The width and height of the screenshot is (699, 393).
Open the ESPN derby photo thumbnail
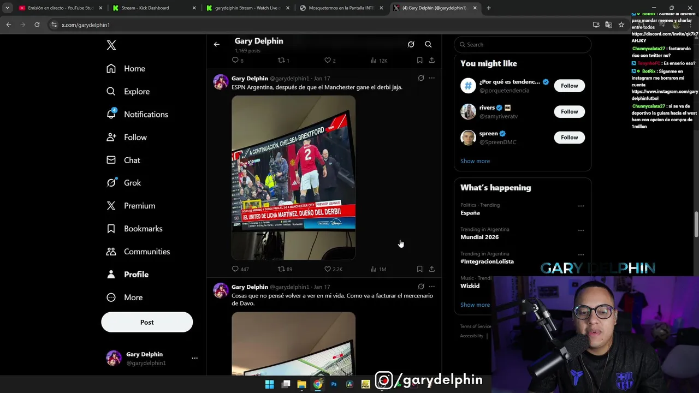(293, 178)
